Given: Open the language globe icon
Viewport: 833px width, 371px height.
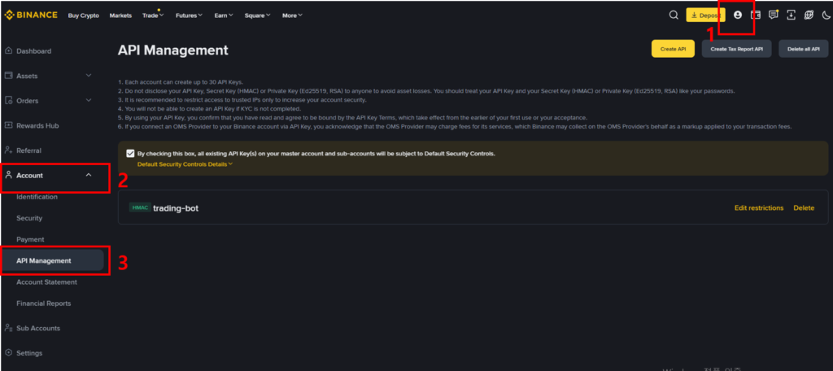Looking at the screenshot, I should click(x=809, y=15).
